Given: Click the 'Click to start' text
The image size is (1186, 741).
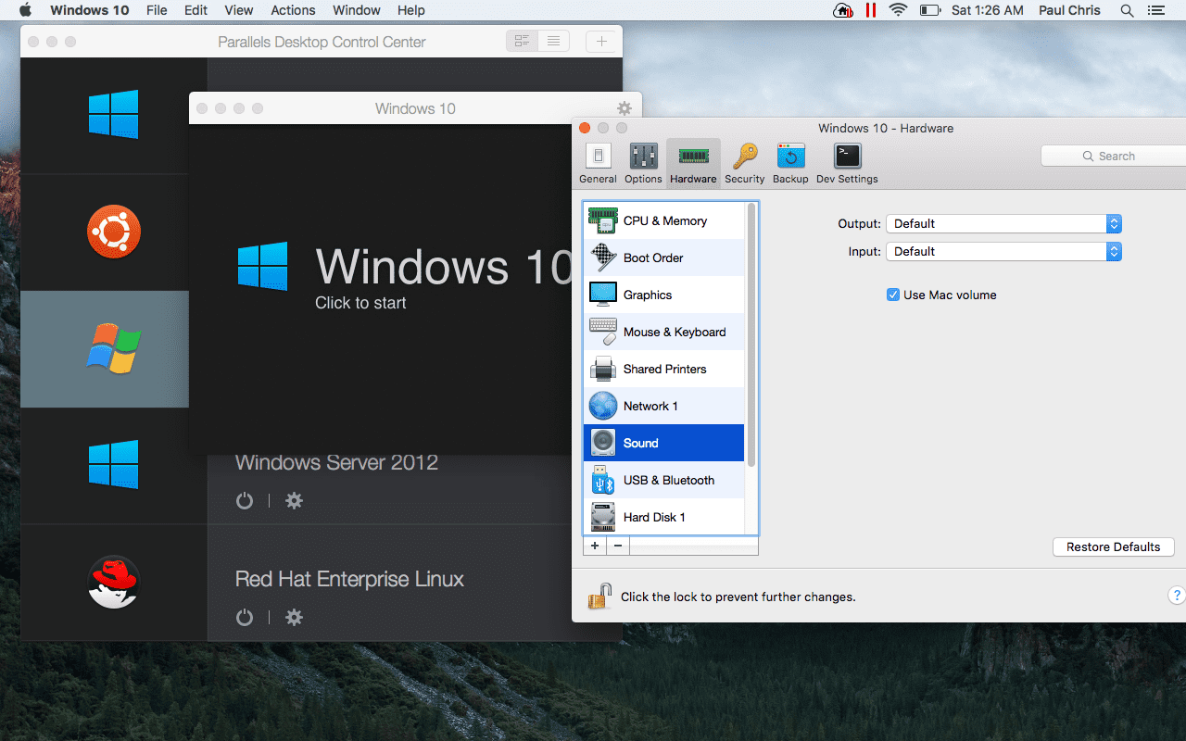Looking at the screenshot, I should coord(360,303).
